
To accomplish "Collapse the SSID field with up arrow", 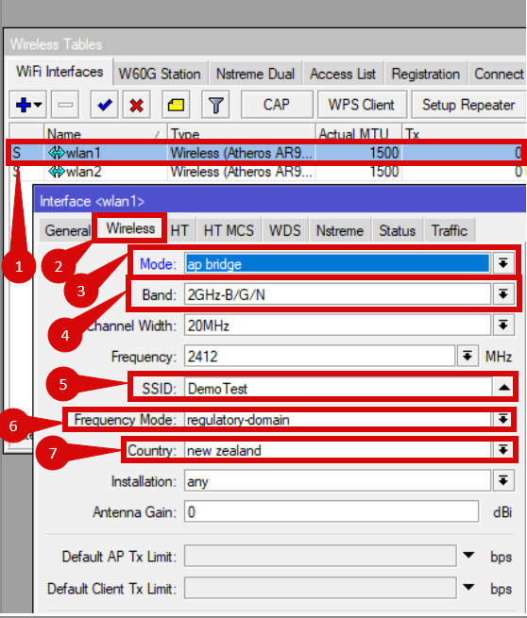I will (503, 388).
